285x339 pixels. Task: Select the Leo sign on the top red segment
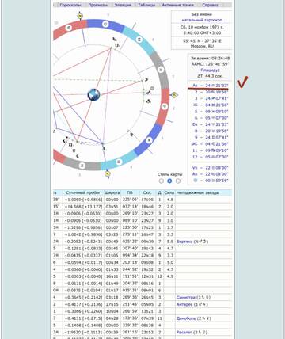pyautogui.click(x=69, y=28)
